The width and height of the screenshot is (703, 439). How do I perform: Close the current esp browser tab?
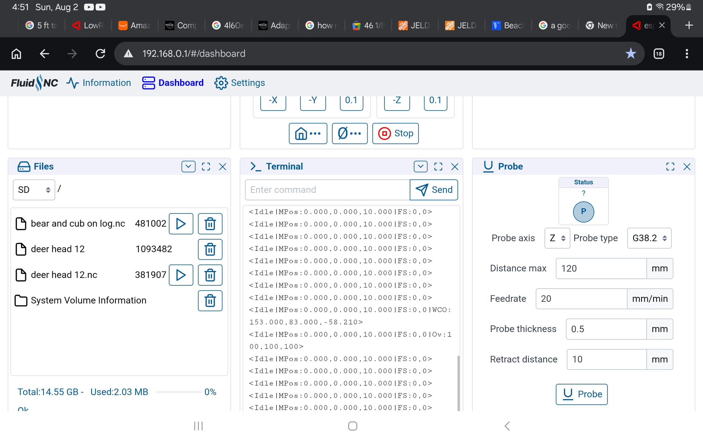(662, 25)
